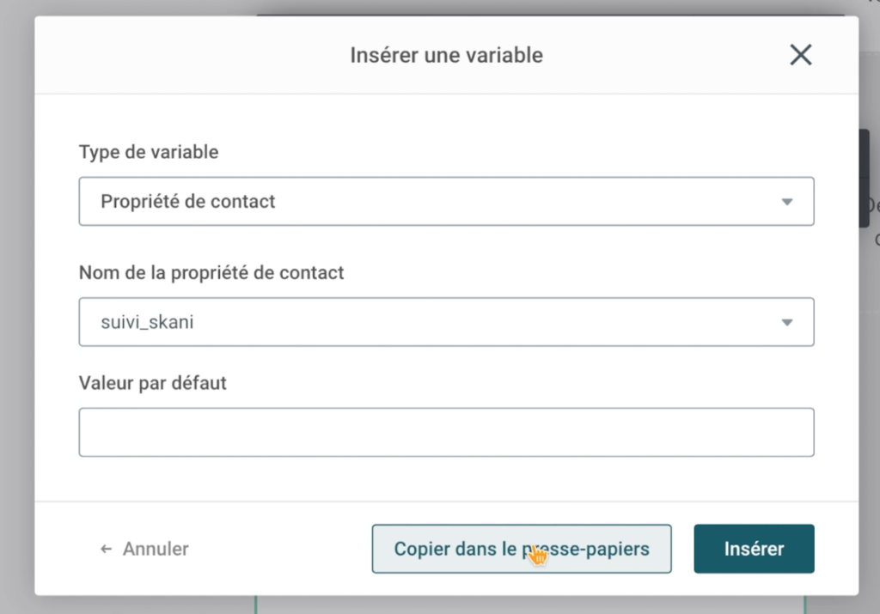The height and width of the screenshot is (614, 880).
Task: Open the Propriété de contact combo box
Action: click(446, 201)
